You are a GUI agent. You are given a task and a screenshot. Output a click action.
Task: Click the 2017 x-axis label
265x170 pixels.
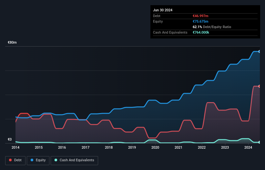[x=86, y=147]
